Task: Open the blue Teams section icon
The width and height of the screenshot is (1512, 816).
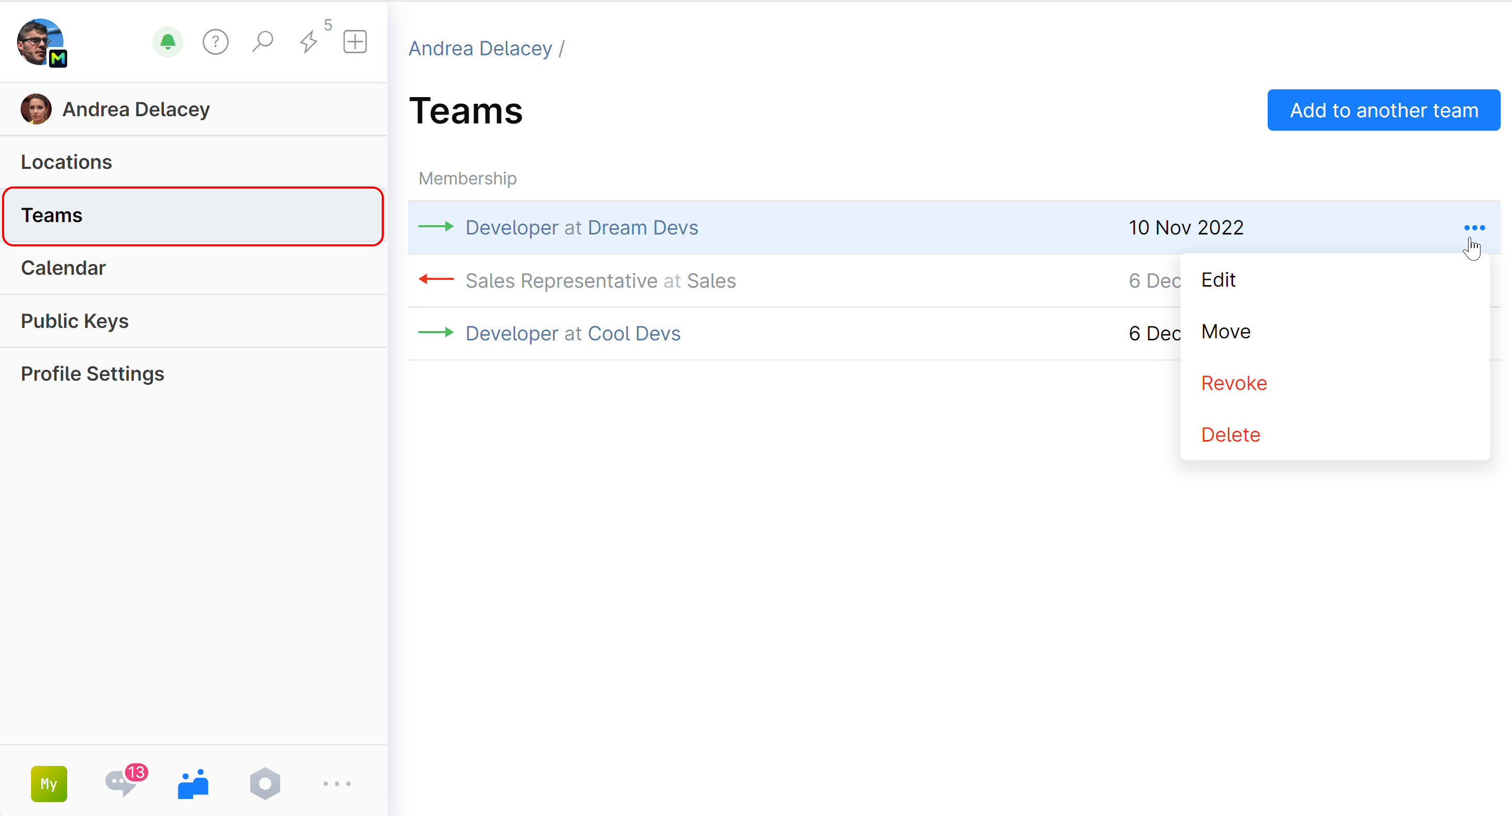Action: point(193,783)
